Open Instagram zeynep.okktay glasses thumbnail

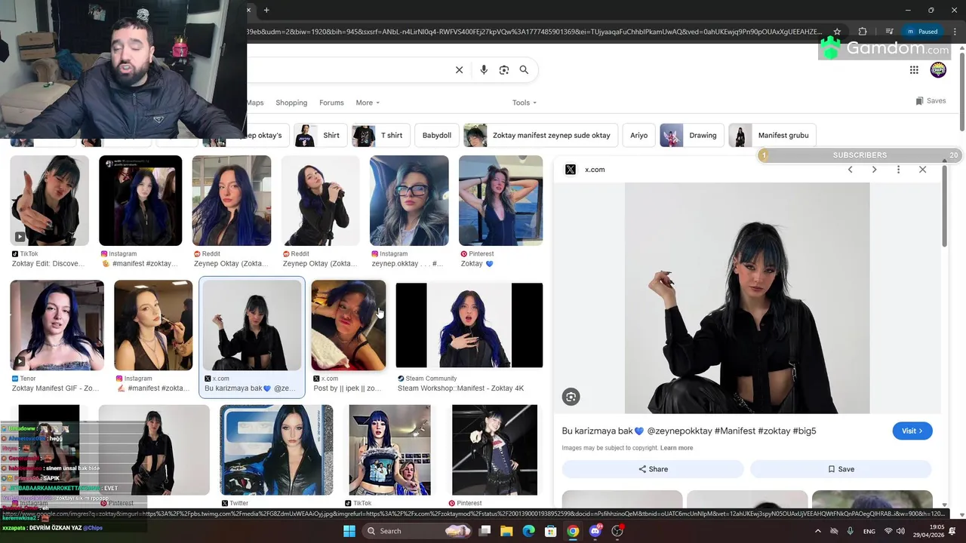[409, 201]
